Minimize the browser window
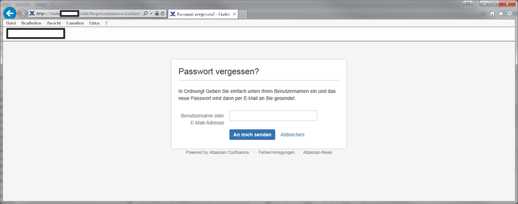This screenshot has height=204, width=518. [485, 4]
